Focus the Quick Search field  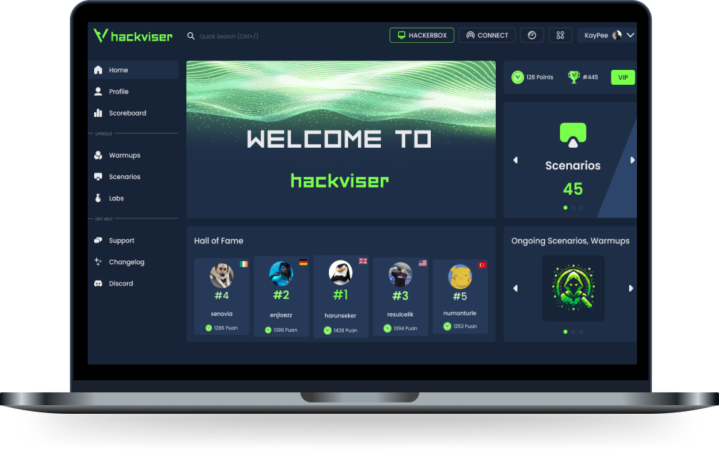pyautogui.click(x=229, y=36)
